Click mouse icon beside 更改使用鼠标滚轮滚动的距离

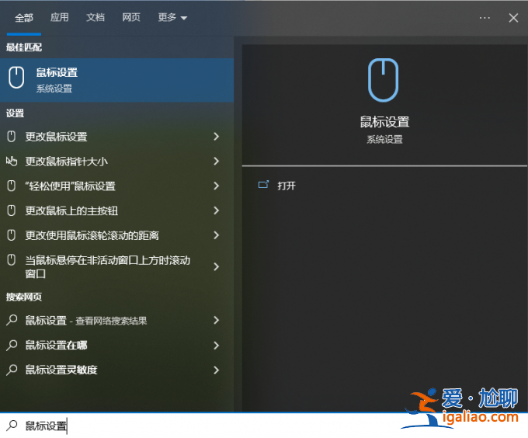pos(12,235)
